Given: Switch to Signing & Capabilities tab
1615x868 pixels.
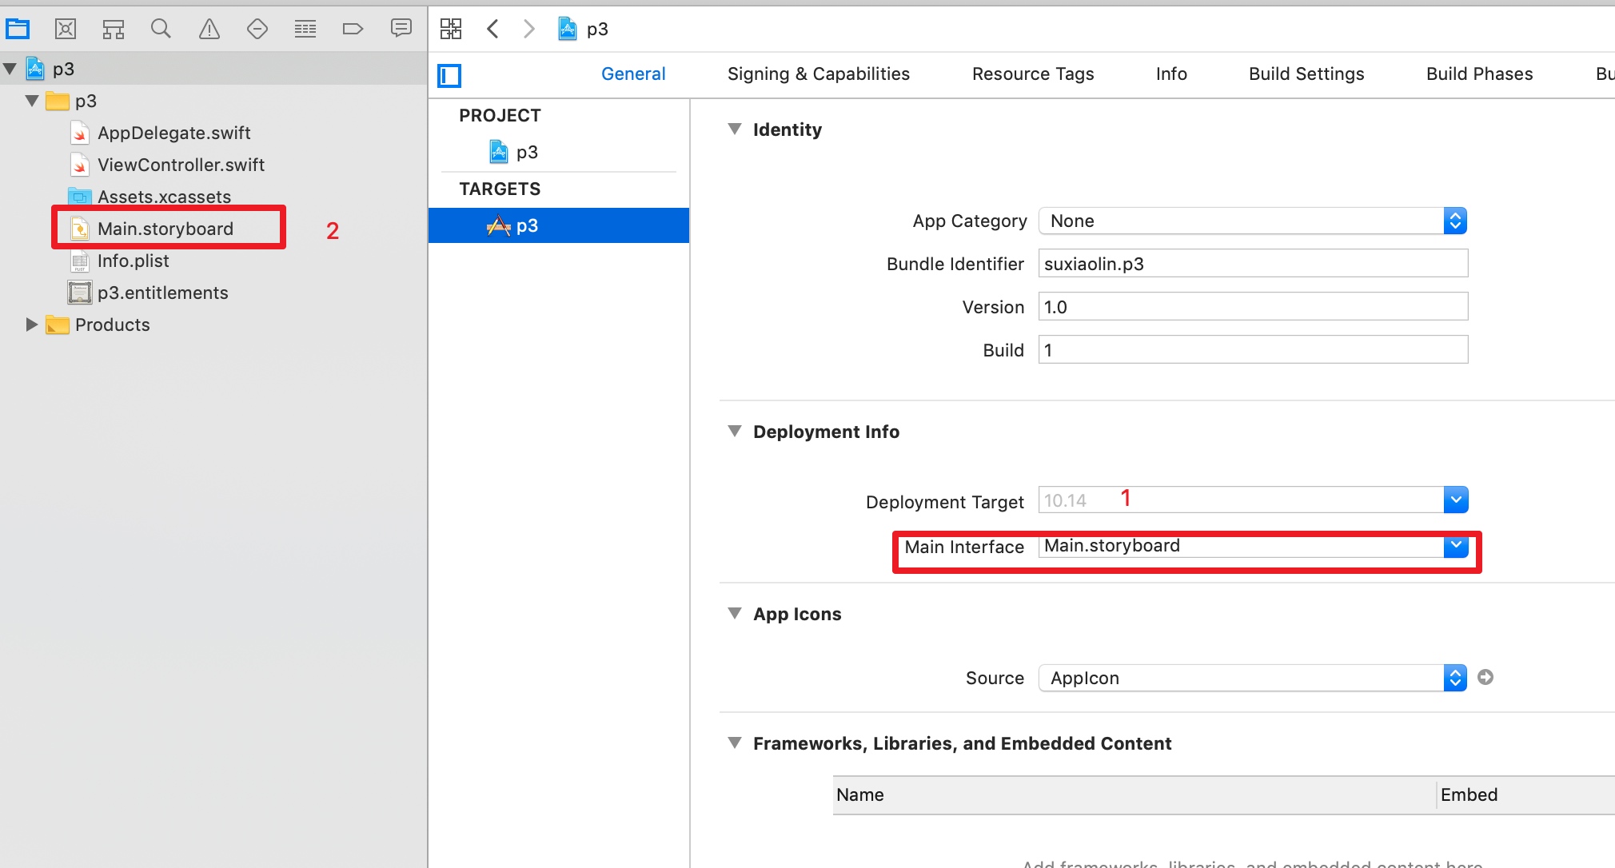Looking at the screenshot, I should (x=819, y=74).
